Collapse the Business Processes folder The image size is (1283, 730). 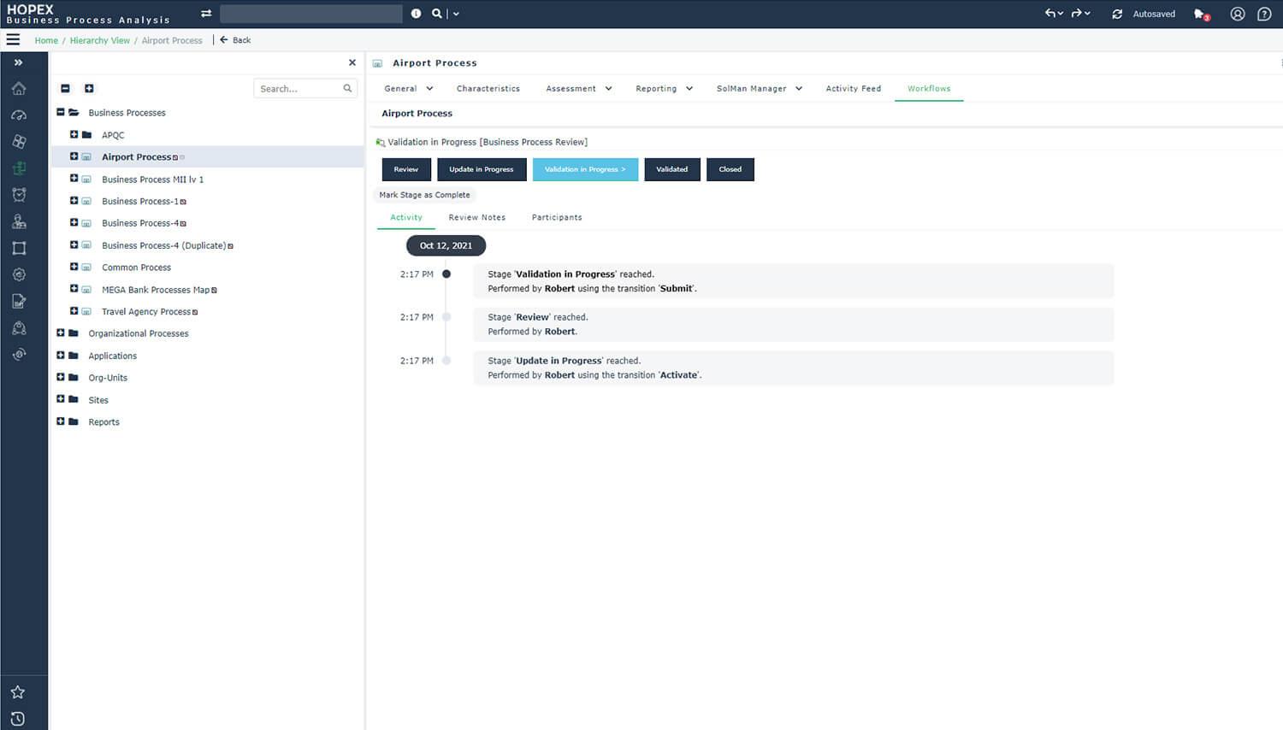pyautogui.click(x=61, y=112)
